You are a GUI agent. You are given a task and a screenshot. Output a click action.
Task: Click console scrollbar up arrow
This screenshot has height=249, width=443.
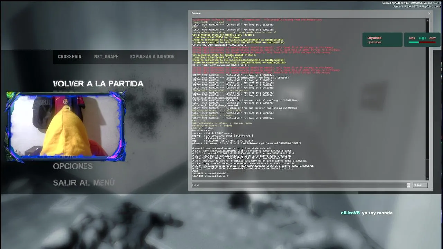tap(427, 21)
